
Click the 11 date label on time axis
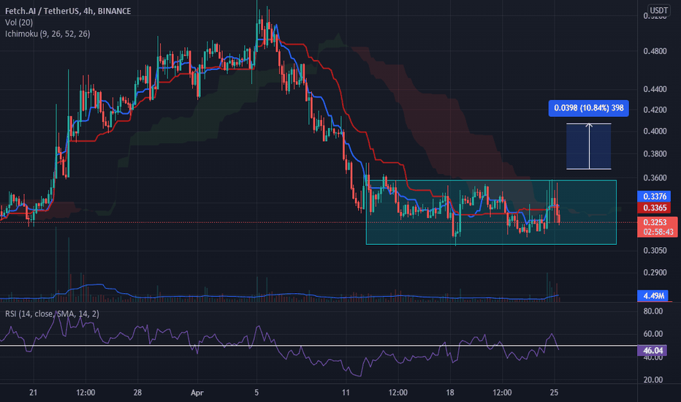[x=346, y=392]
